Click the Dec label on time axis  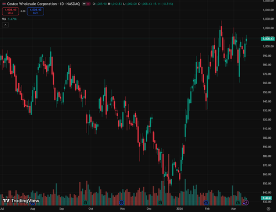coord(149,209)
